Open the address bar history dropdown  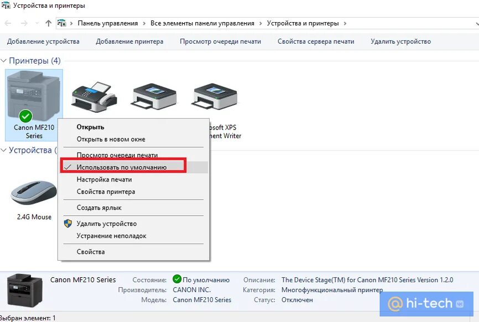point(477,24)
